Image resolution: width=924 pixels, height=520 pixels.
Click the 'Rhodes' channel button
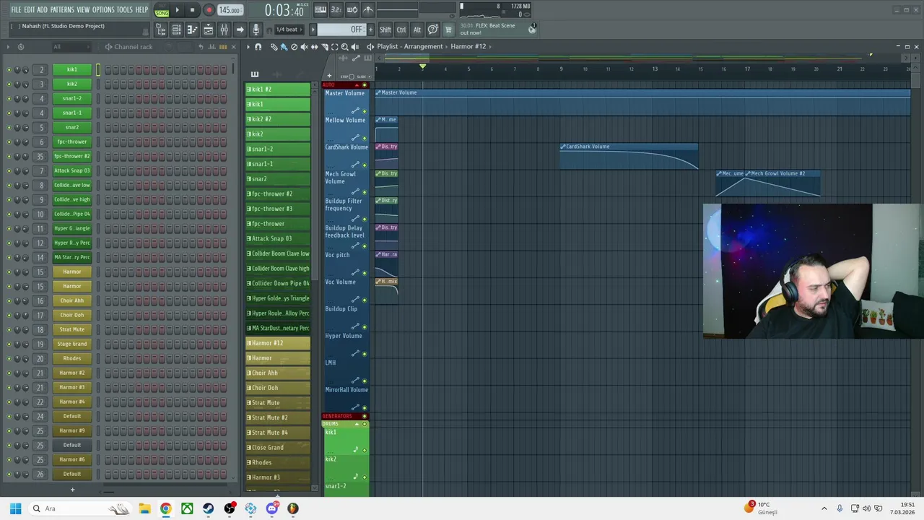[72, 358]
